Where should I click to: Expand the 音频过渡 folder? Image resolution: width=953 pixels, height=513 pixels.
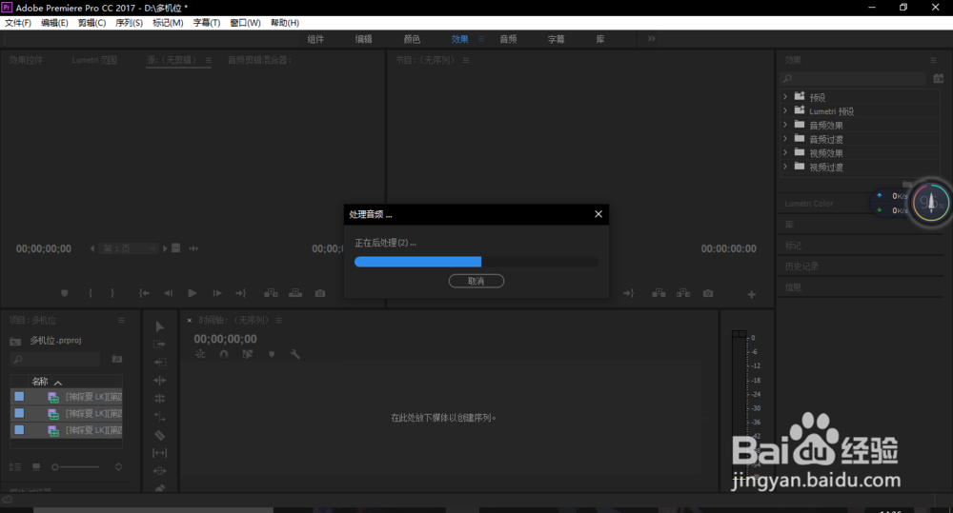785,138
